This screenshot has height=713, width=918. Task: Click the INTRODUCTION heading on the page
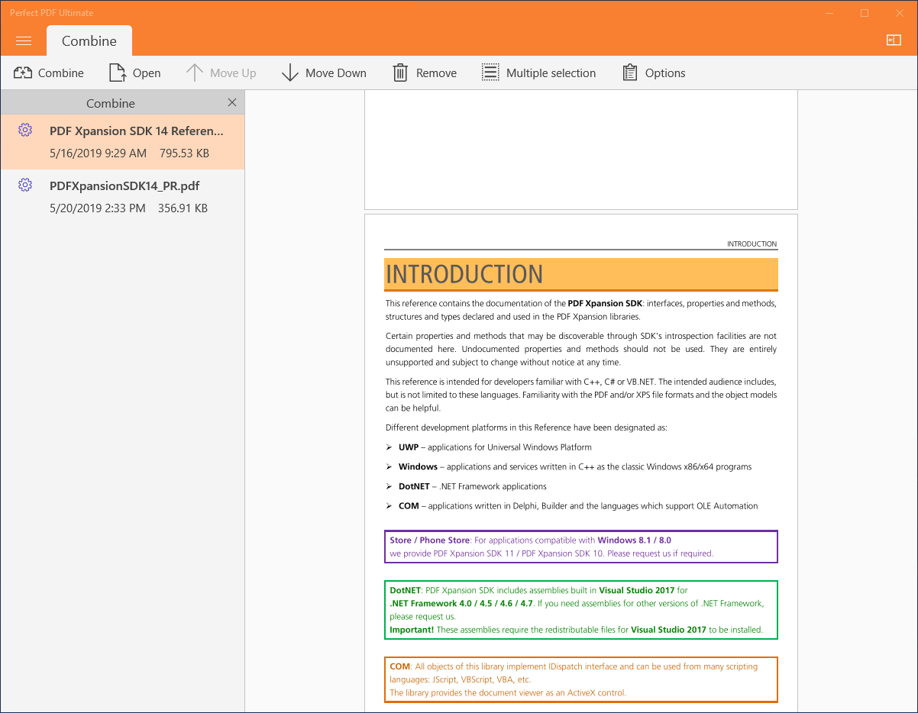click(464, 274)
